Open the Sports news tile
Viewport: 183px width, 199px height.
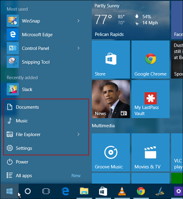coord(177,59)
